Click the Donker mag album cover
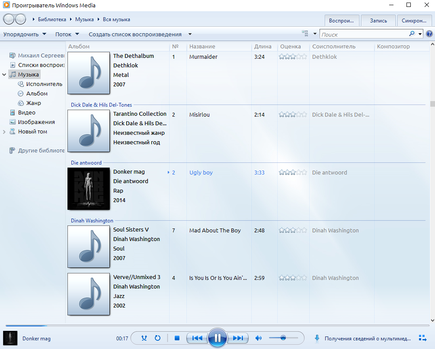435x349 pixels. [89, 188]
